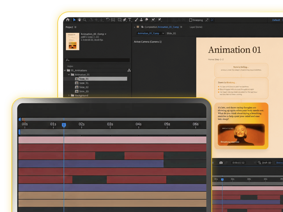Click the lock icon on Composition tab

[142, 27]
